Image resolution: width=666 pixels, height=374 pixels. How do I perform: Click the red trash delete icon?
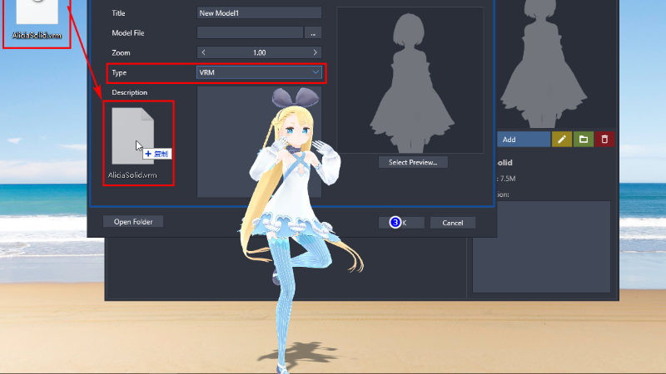pos(604,139)
